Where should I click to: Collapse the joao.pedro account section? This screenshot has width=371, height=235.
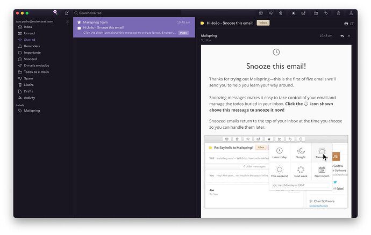(67, 21)
